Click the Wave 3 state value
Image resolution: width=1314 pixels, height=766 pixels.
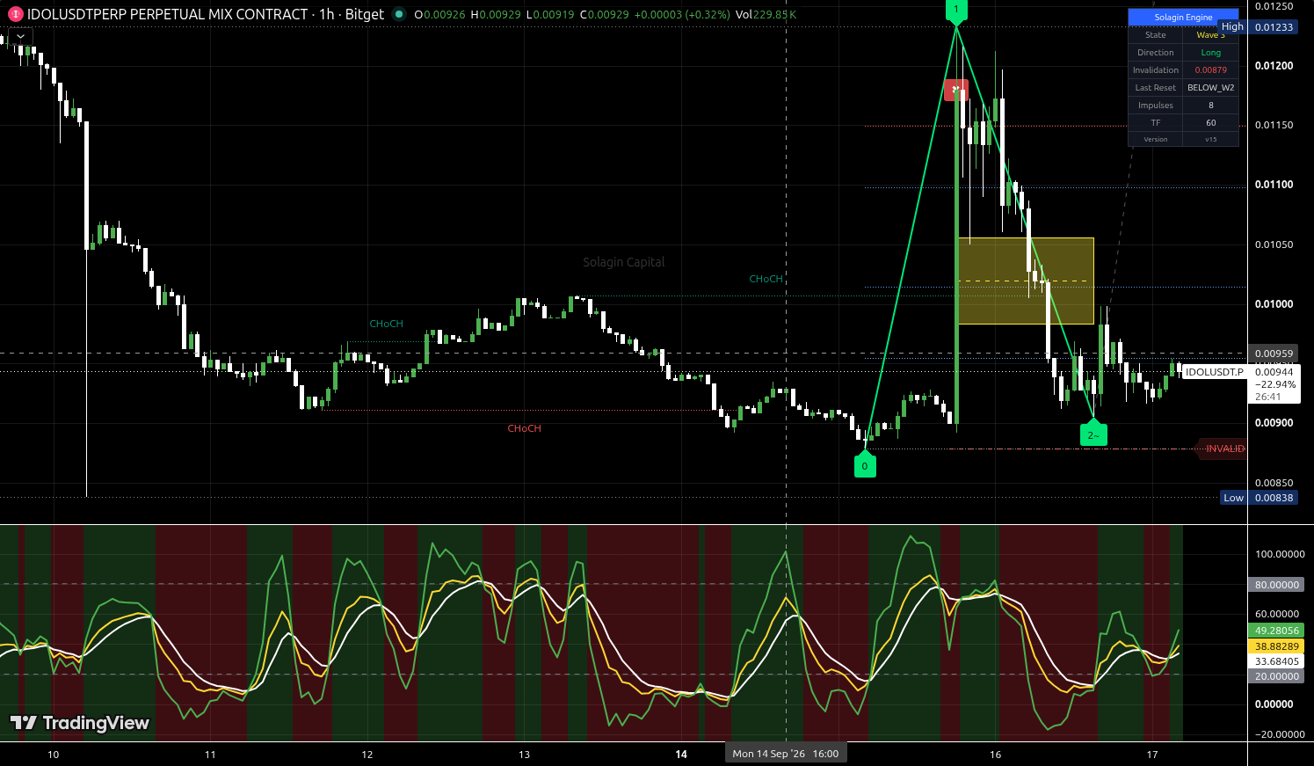(x=1210, y=35)
